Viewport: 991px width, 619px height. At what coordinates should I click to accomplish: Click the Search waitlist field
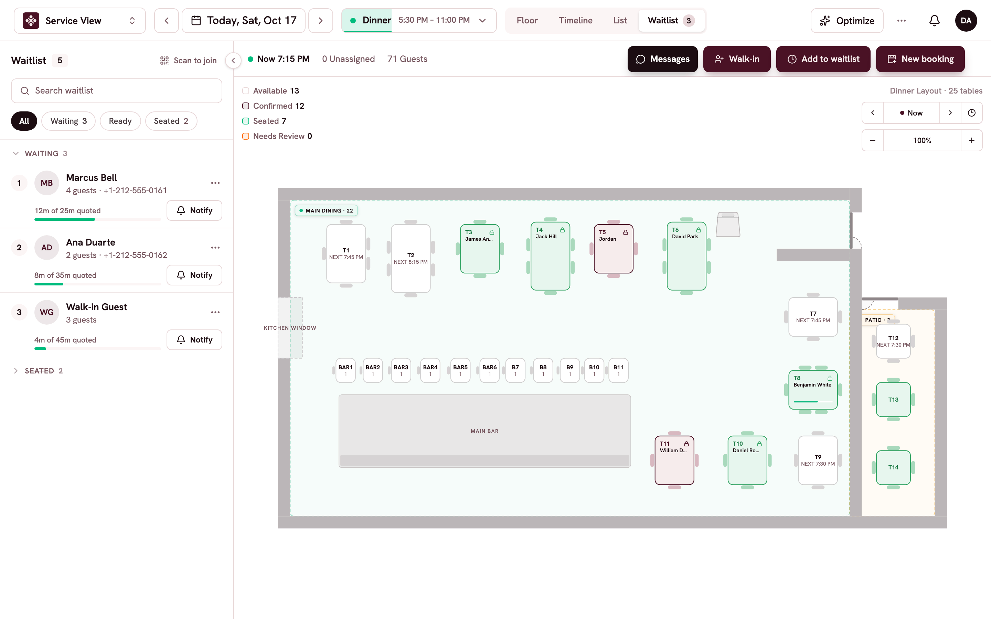tap(117, 91)
